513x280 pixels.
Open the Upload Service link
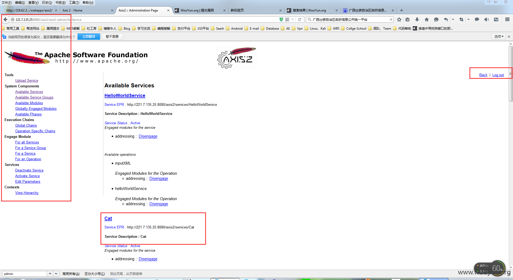tap(27, 80)
